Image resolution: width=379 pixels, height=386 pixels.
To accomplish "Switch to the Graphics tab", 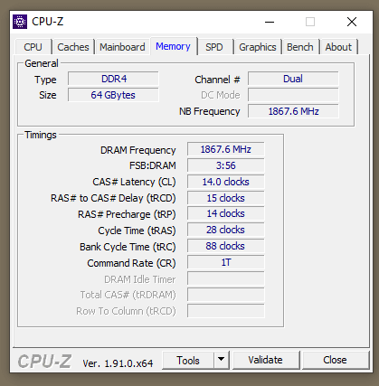I will pos(258,47).
